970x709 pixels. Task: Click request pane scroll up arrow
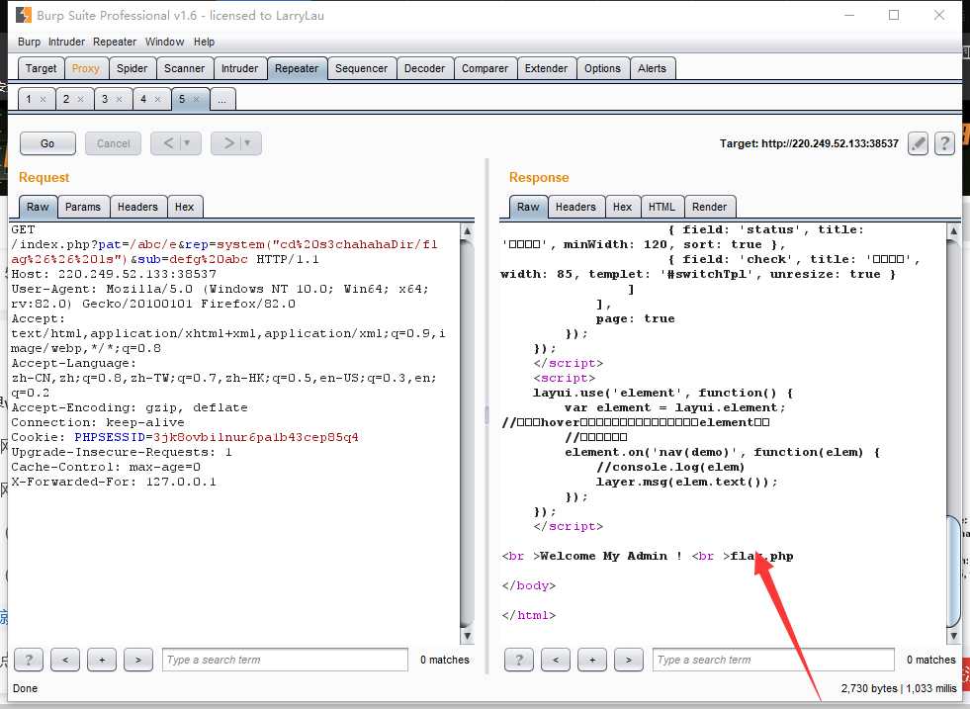tap(467, 230)
